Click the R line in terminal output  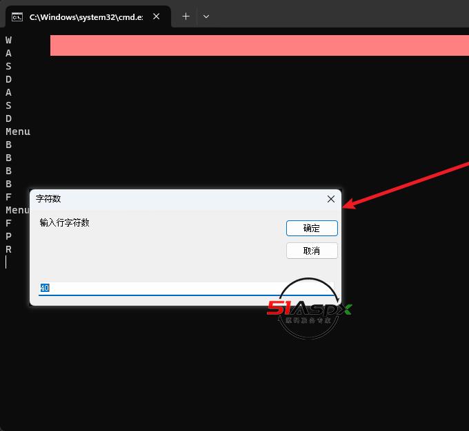click(x=9, y=249)
